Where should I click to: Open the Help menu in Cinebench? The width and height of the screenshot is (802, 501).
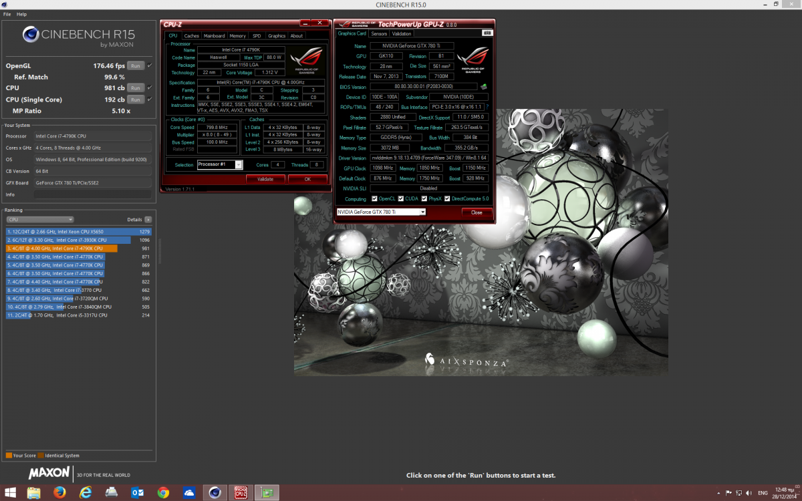coord(22,14)
